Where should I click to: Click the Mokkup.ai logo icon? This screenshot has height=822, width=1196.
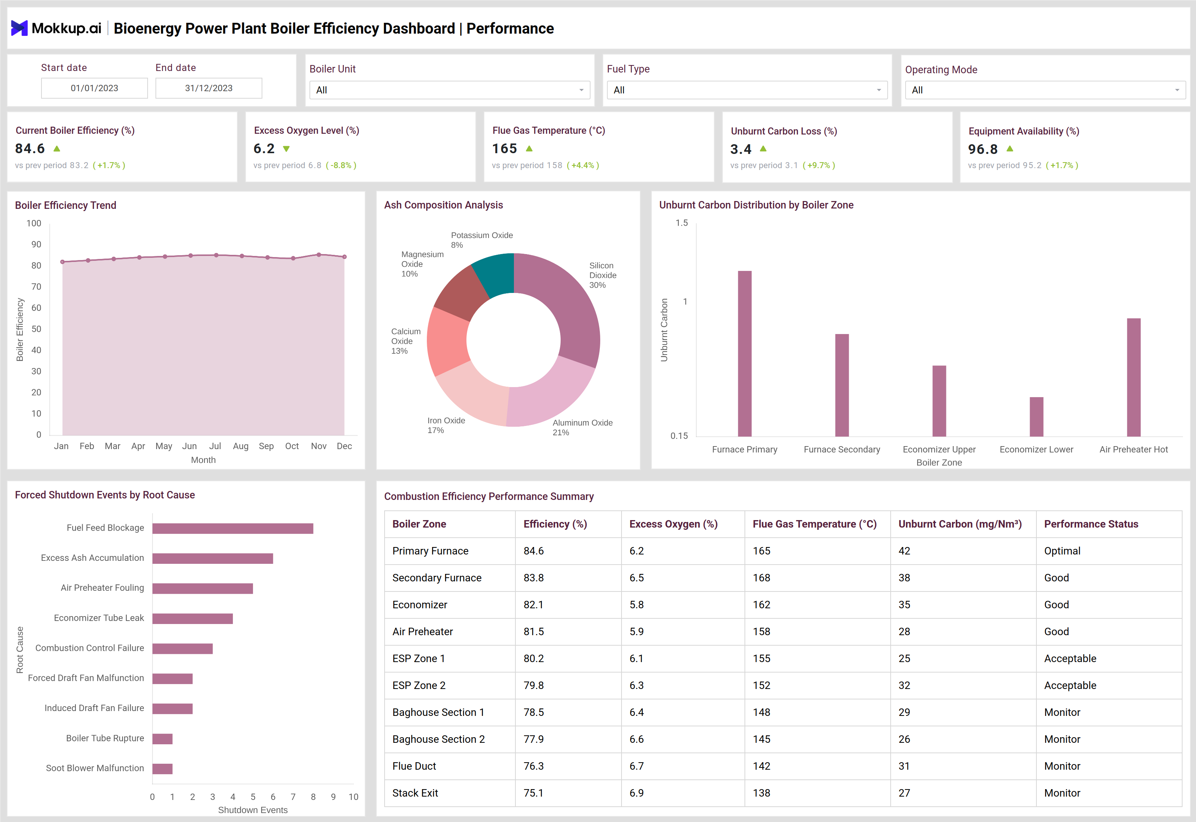[19, 28]
